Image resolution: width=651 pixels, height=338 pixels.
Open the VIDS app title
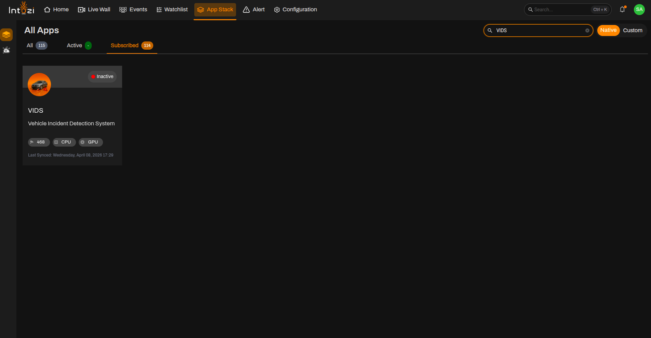coord(36,111)
